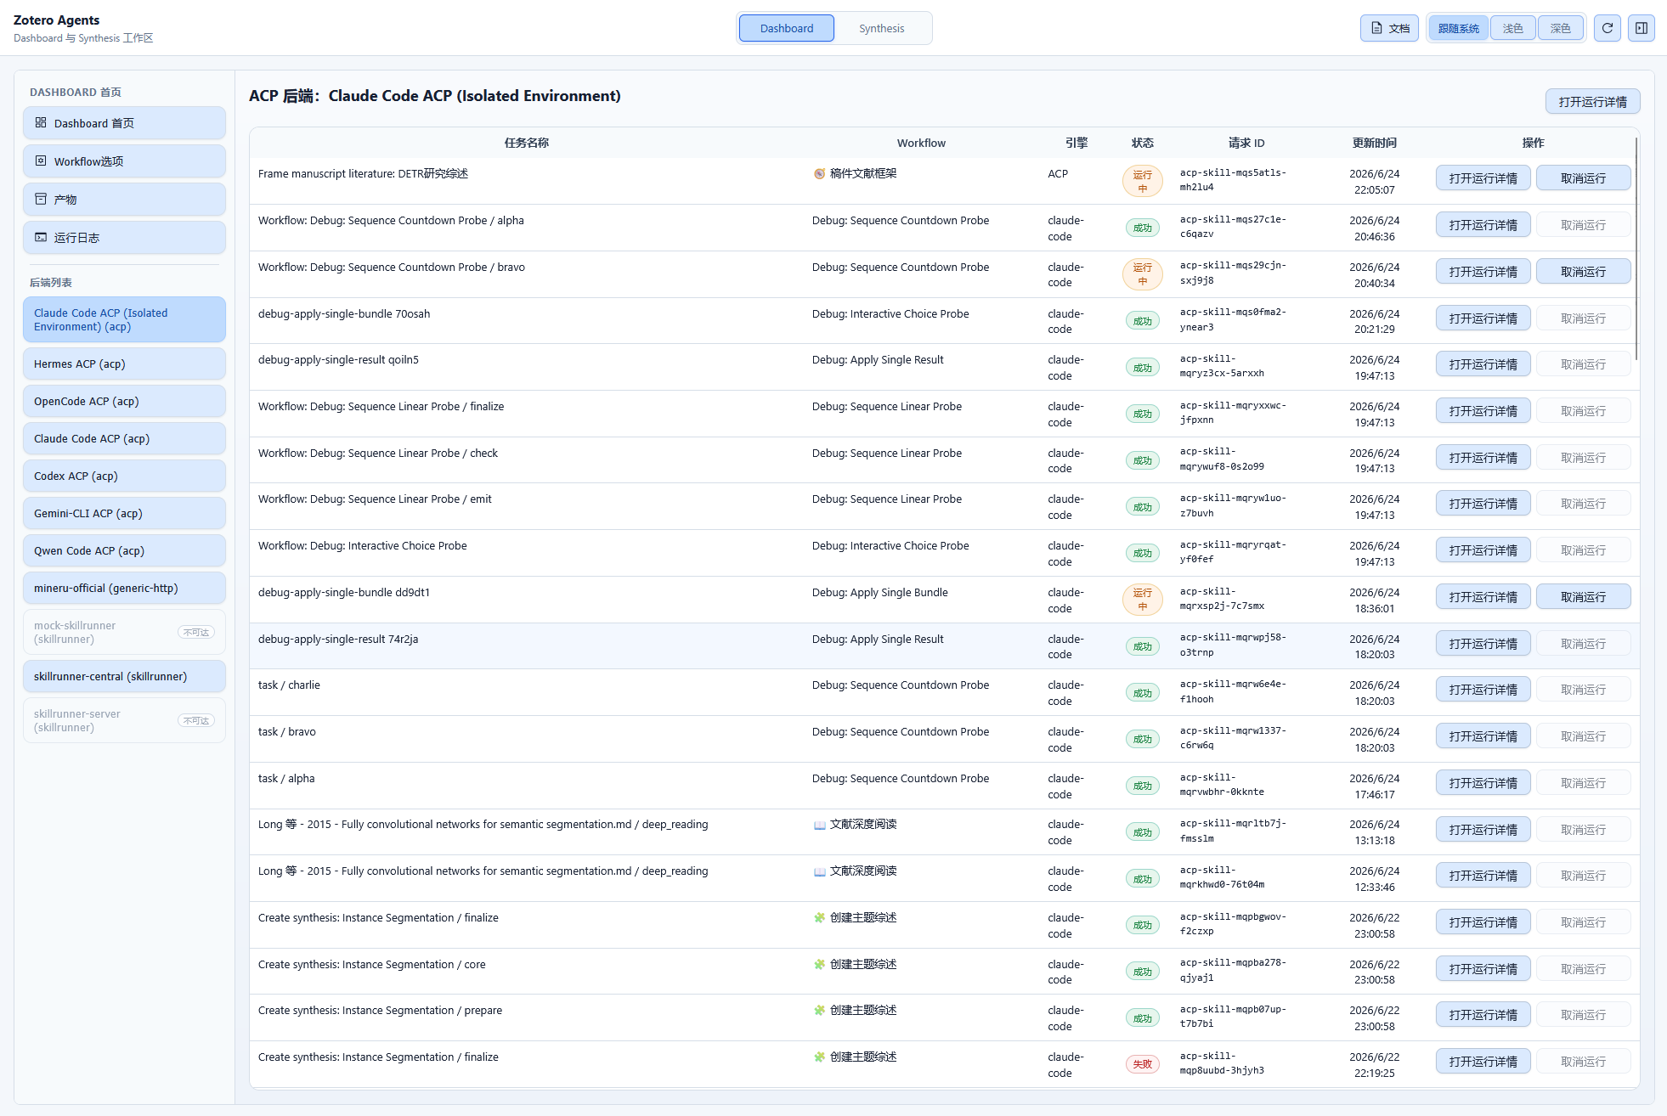The width and height of the screenshot is (1667, 1116).
Task: Click 创建主题综述 puzzle icon in core row
Action: pyautogui.click(x=820, y=964)
